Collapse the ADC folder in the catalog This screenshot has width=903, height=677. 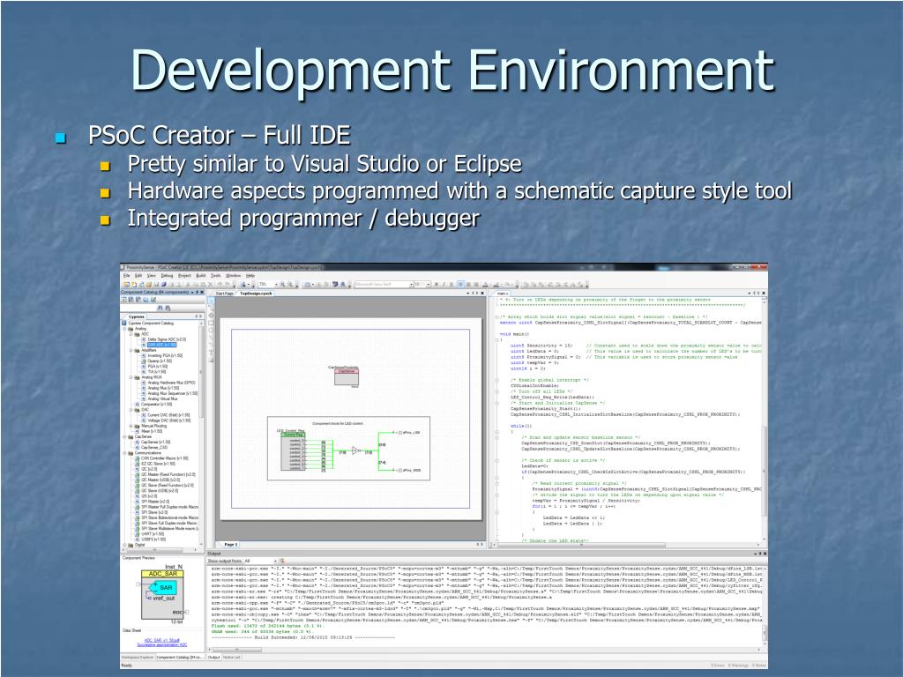coord(132,334)
